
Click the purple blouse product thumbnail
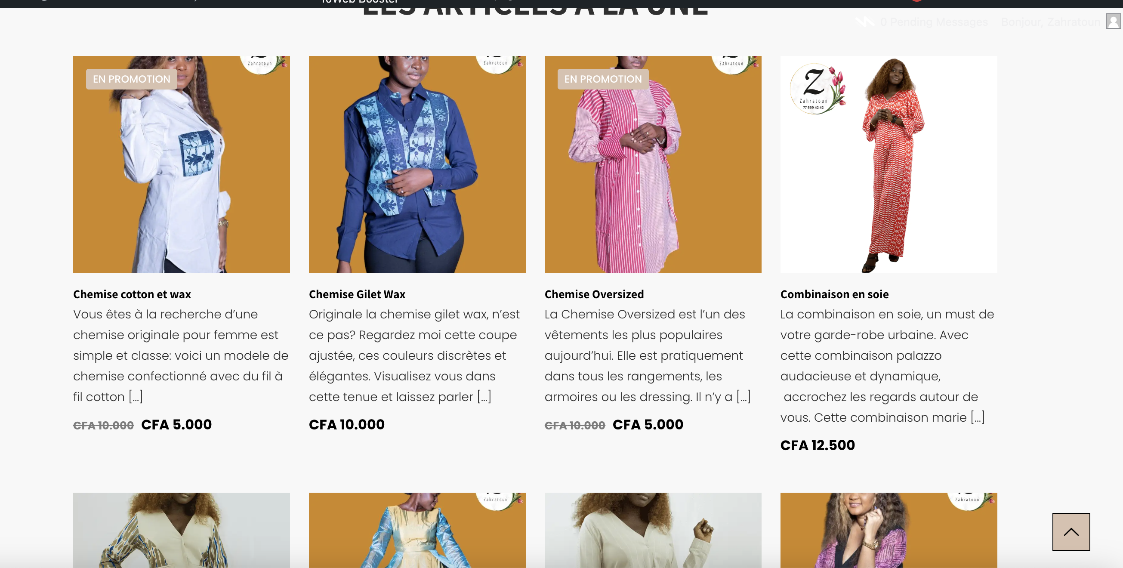coord(889,530)
